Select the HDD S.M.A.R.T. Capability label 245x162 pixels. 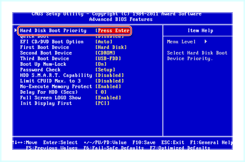pos(56,75)
